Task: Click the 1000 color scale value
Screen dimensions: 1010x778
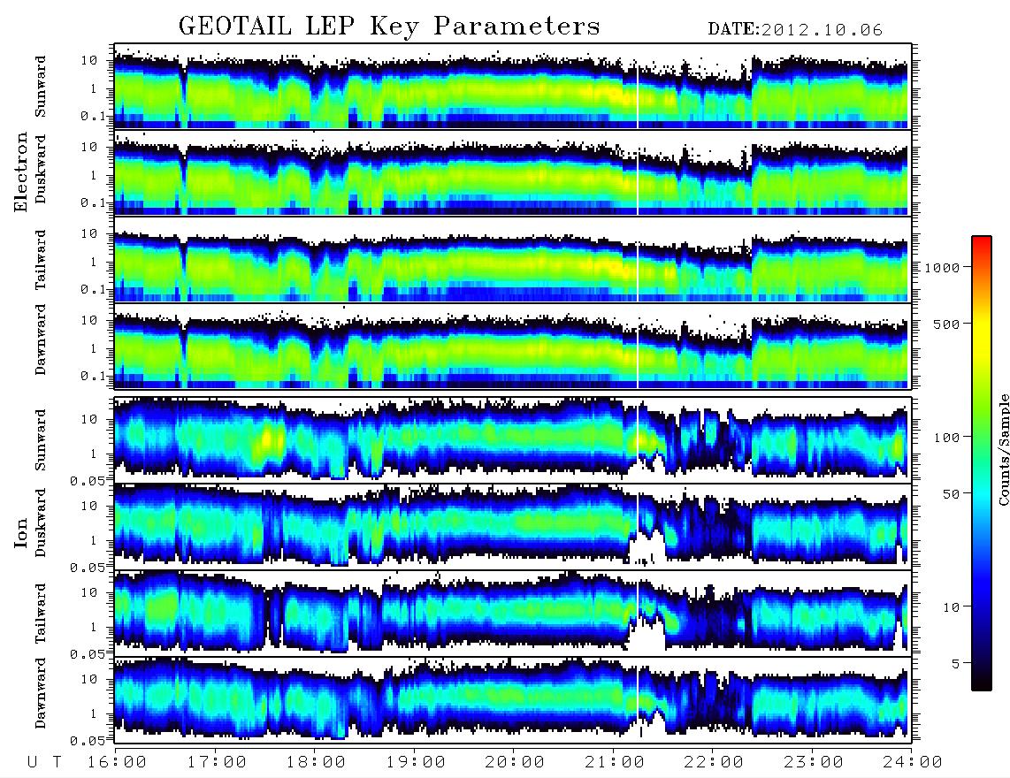Action: (942, 267)
